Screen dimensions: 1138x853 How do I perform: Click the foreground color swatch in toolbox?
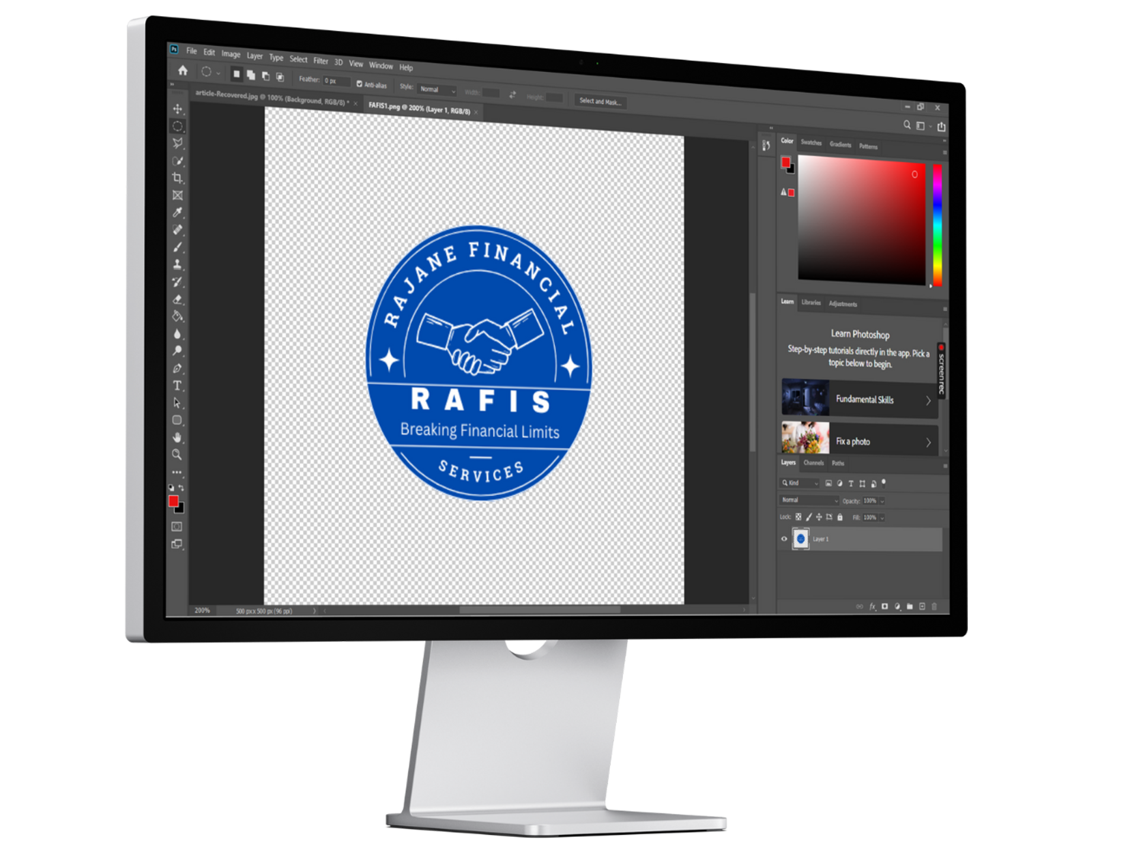(173, 502)
